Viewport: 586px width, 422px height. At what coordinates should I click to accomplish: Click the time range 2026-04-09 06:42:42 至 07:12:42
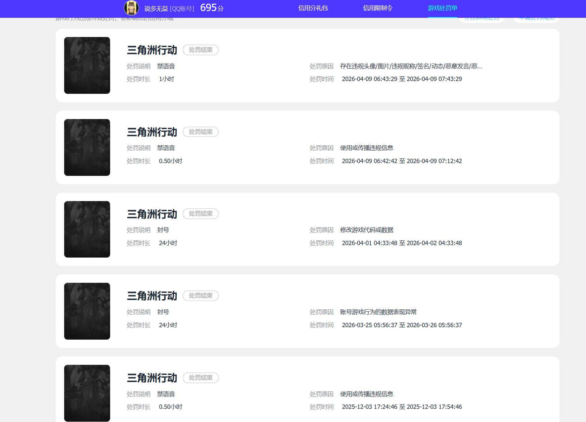(x=402, y=161)
